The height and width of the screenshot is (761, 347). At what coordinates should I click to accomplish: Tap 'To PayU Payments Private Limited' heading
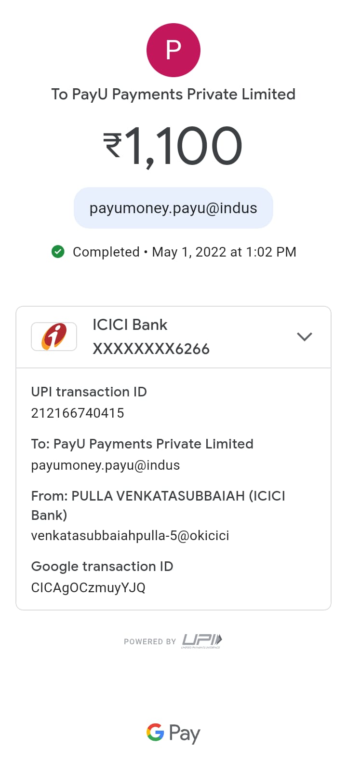point(173,94)
